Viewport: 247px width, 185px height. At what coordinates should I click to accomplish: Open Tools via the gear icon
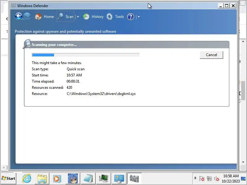(110, 17)
